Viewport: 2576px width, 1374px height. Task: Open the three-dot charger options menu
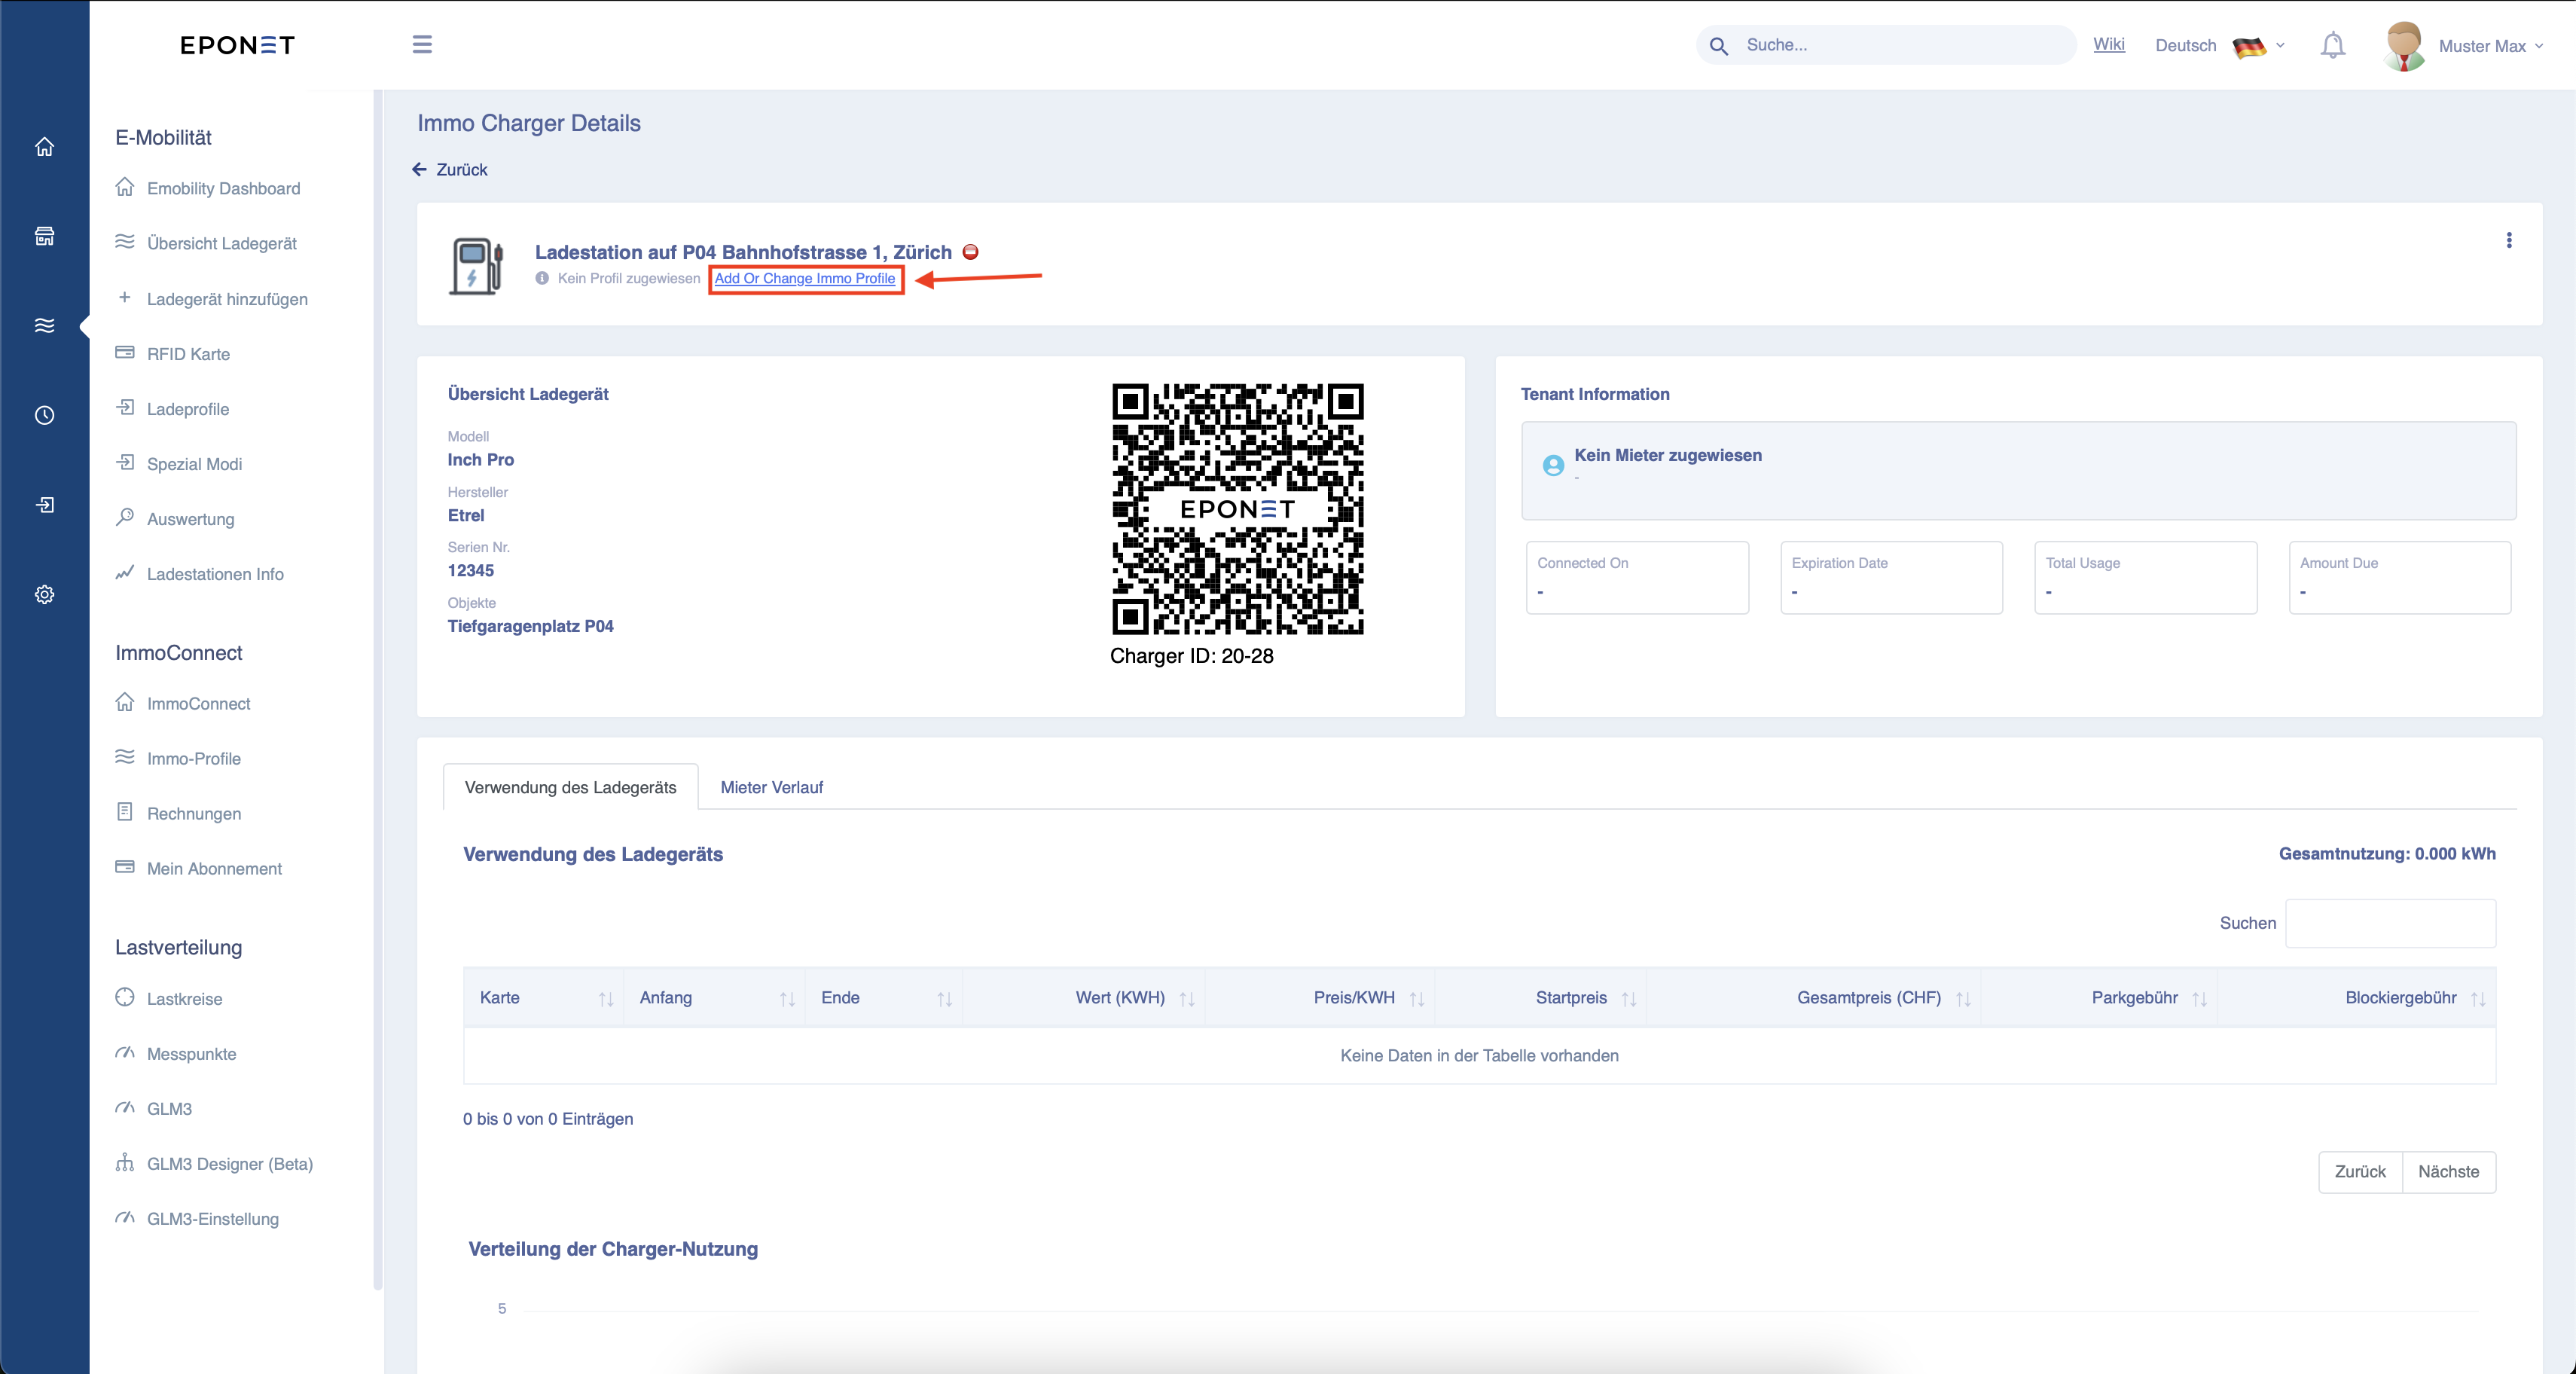[x=2508, y=240]
